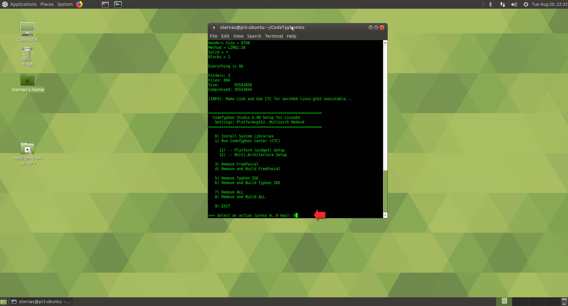Click 'Remove and Build ALL' line
The image size is (568, 306).
(x=240, y=197)
